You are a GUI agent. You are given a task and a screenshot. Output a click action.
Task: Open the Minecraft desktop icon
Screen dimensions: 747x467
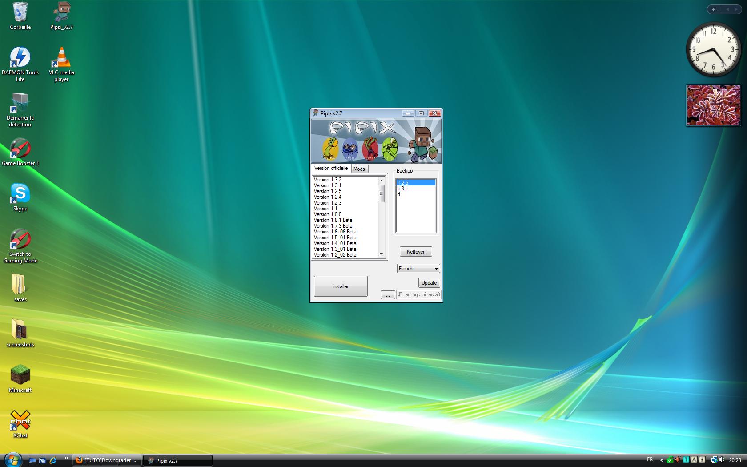point(20,376)
